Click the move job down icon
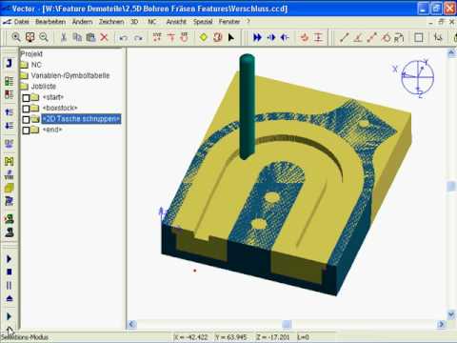The height and width of the screenshot is (343, 457). [10, 126]
